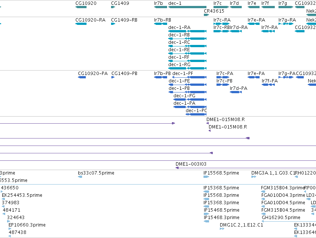Select EST bs33c07.5prime
Viewport: 316px width, 238px height.
click(x=80, y=177)
